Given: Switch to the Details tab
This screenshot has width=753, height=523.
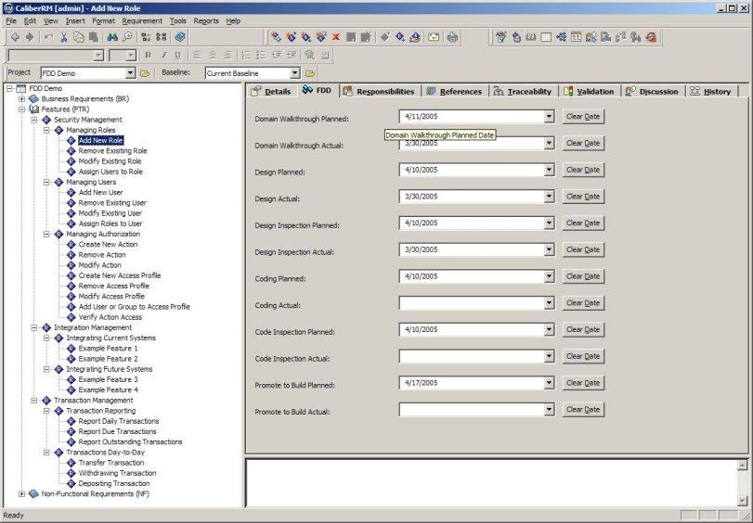Looking at the screenshot, I should (x=271, y=91).
